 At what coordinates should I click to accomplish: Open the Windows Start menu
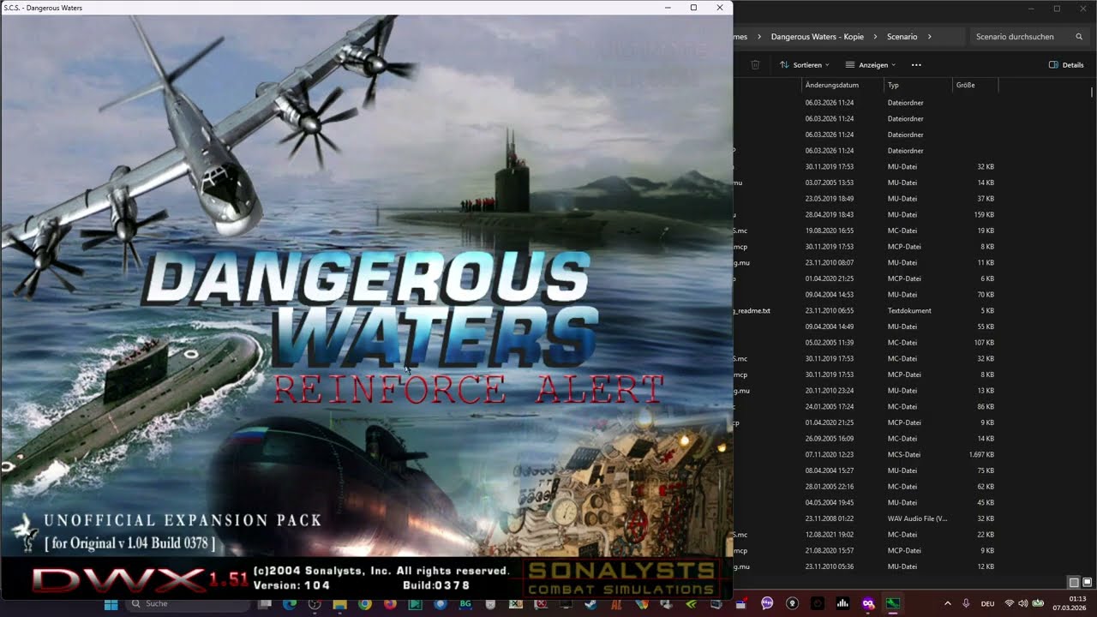click(111, 604)
